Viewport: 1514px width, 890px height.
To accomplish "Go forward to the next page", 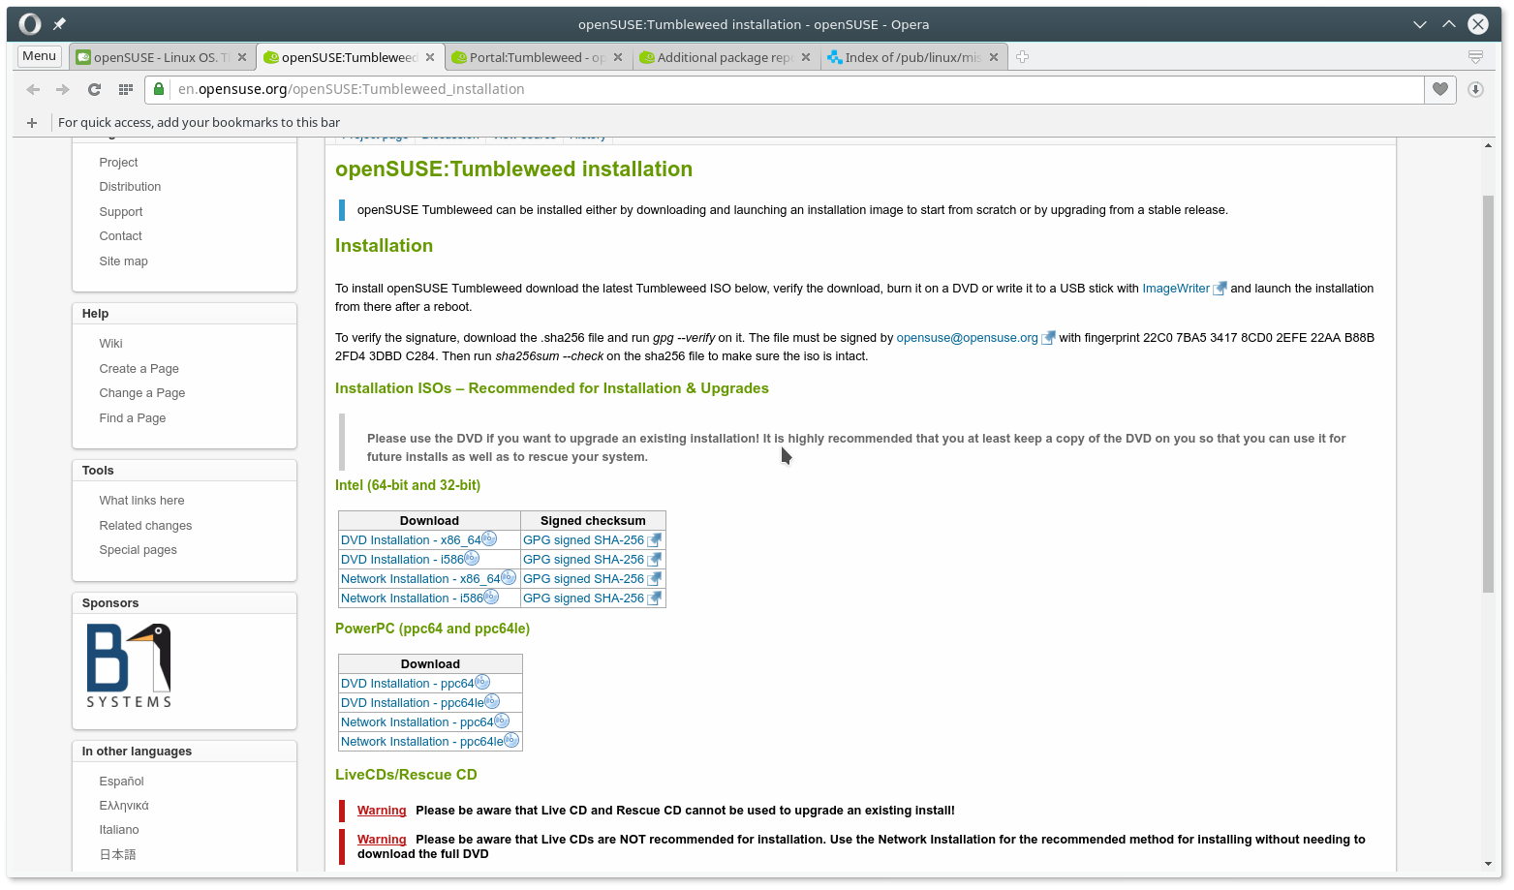I will 63,89.
